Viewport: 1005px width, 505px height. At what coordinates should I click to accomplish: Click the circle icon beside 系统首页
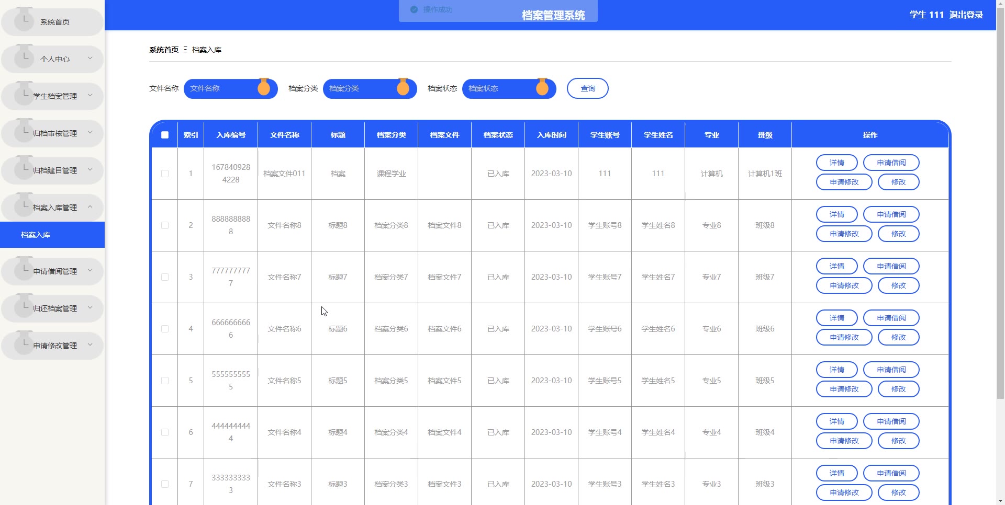24,21
